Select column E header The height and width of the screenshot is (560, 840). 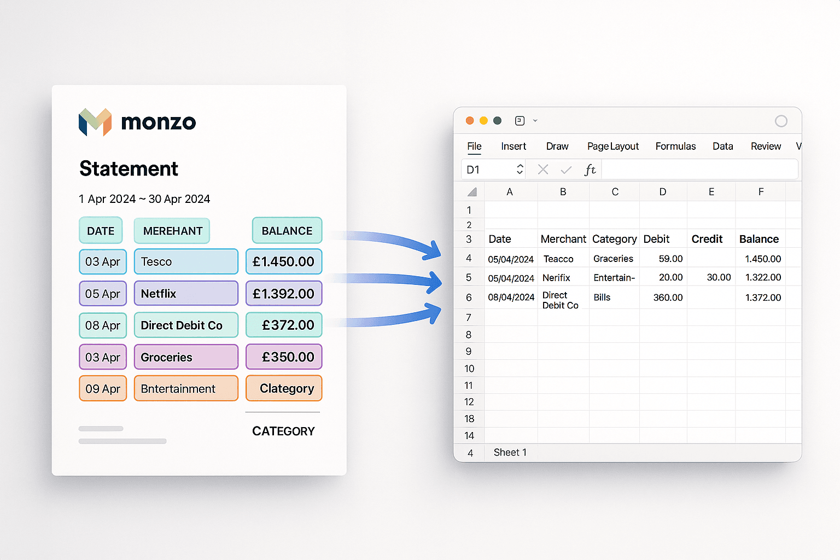click(x=711, y=192)
